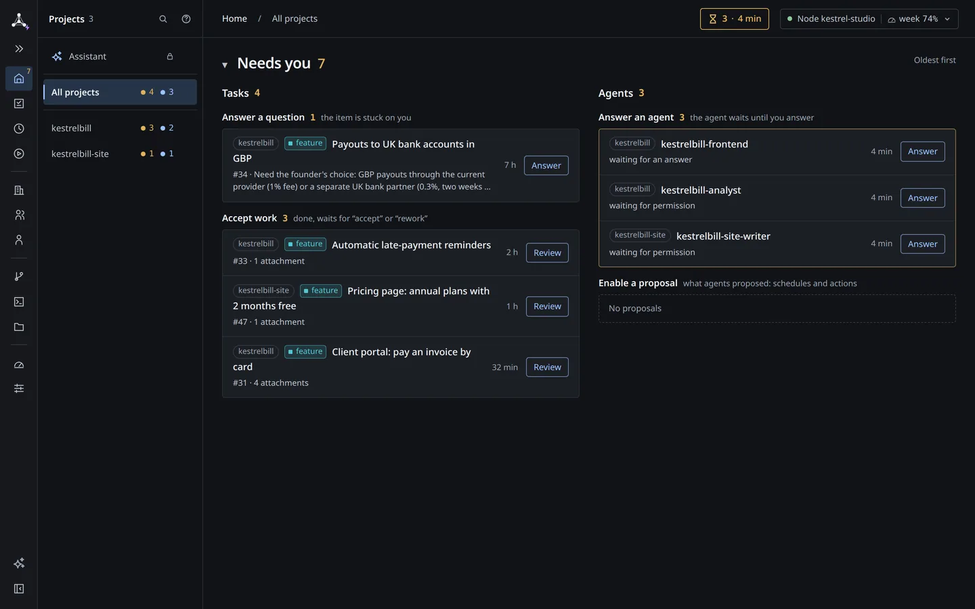Click the kestrelbill-site chip on Pricing page card
Viewport: 975px width, 609px height.
(263, 291)
